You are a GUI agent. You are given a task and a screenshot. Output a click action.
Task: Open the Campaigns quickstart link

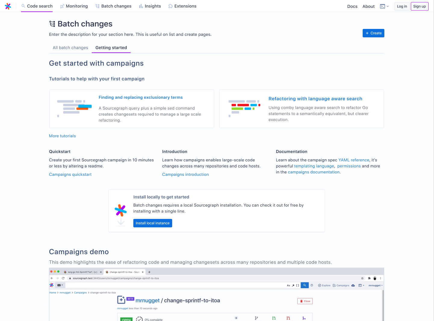pyautogui.click(x=70, y=174)
